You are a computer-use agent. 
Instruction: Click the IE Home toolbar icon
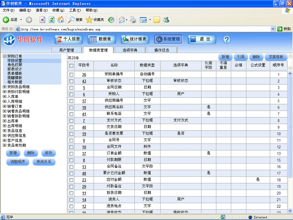click(x=60, y=20)
